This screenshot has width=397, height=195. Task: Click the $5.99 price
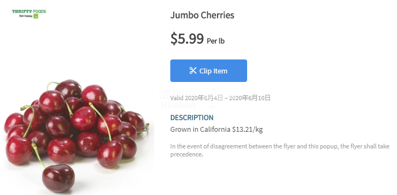pos(187,39)
